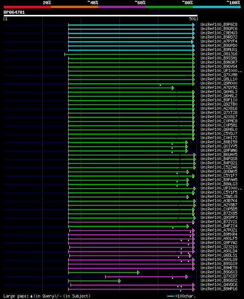Image resolution: width=244 pixels, height=299 pixels.
Task: Open UniRef100_B9RD72 hit
Action: [219, 37]
